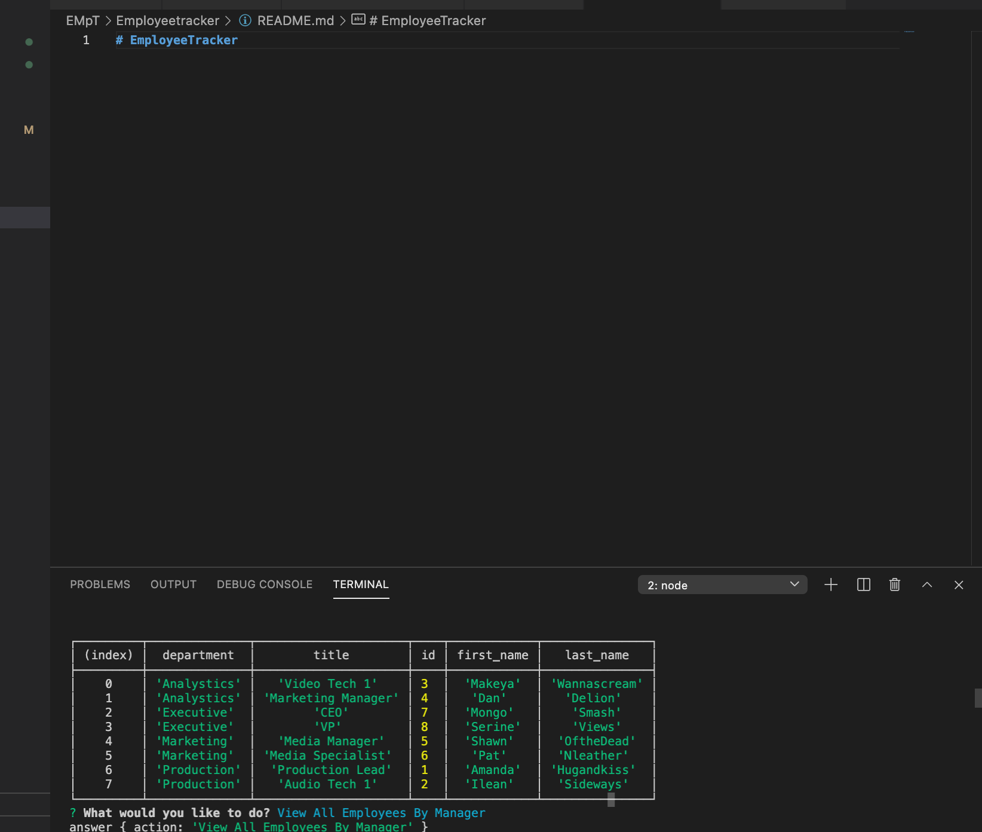The height and width of the screenshot is (832, 982).
Task: Click the 'Audio Tech 1' title cell
Action: [x=328, y=784]
